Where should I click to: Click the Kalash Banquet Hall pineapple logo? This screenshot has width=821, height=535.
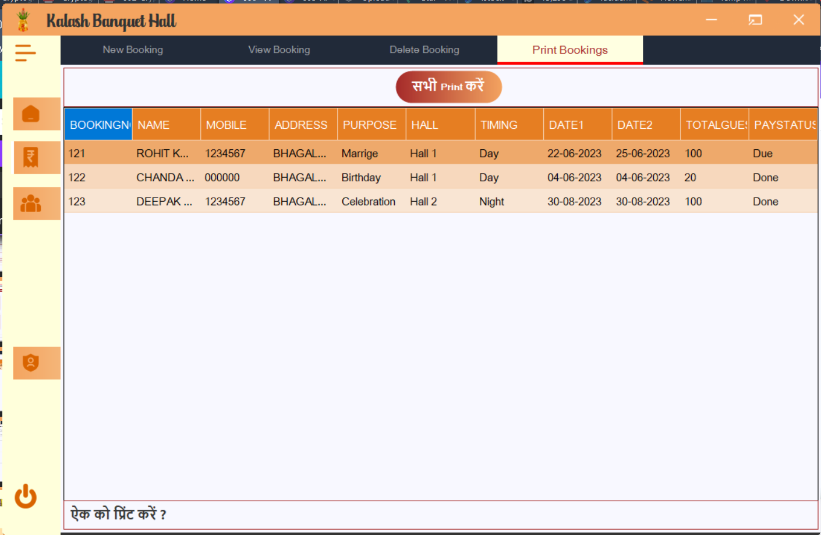point(23,19)
